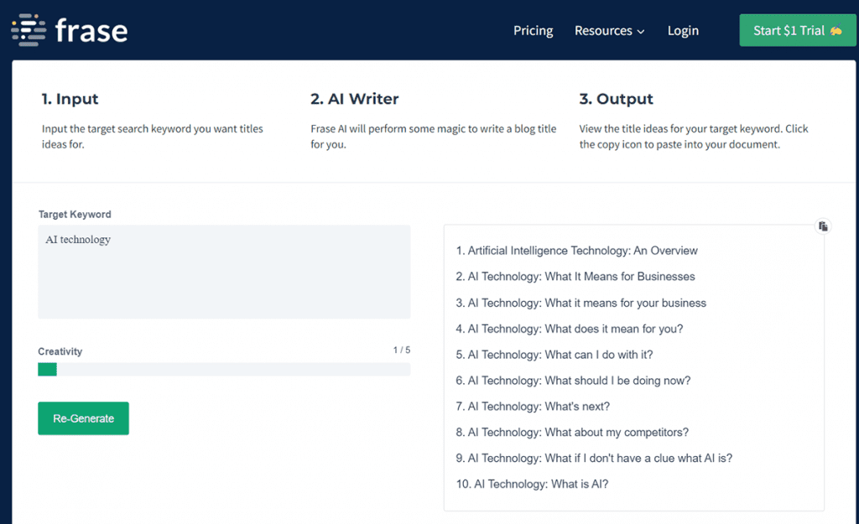Click the Frase wordmark text in header
Image resolution: width=859 pixels, height=524 pixels.
coord(91,31)
